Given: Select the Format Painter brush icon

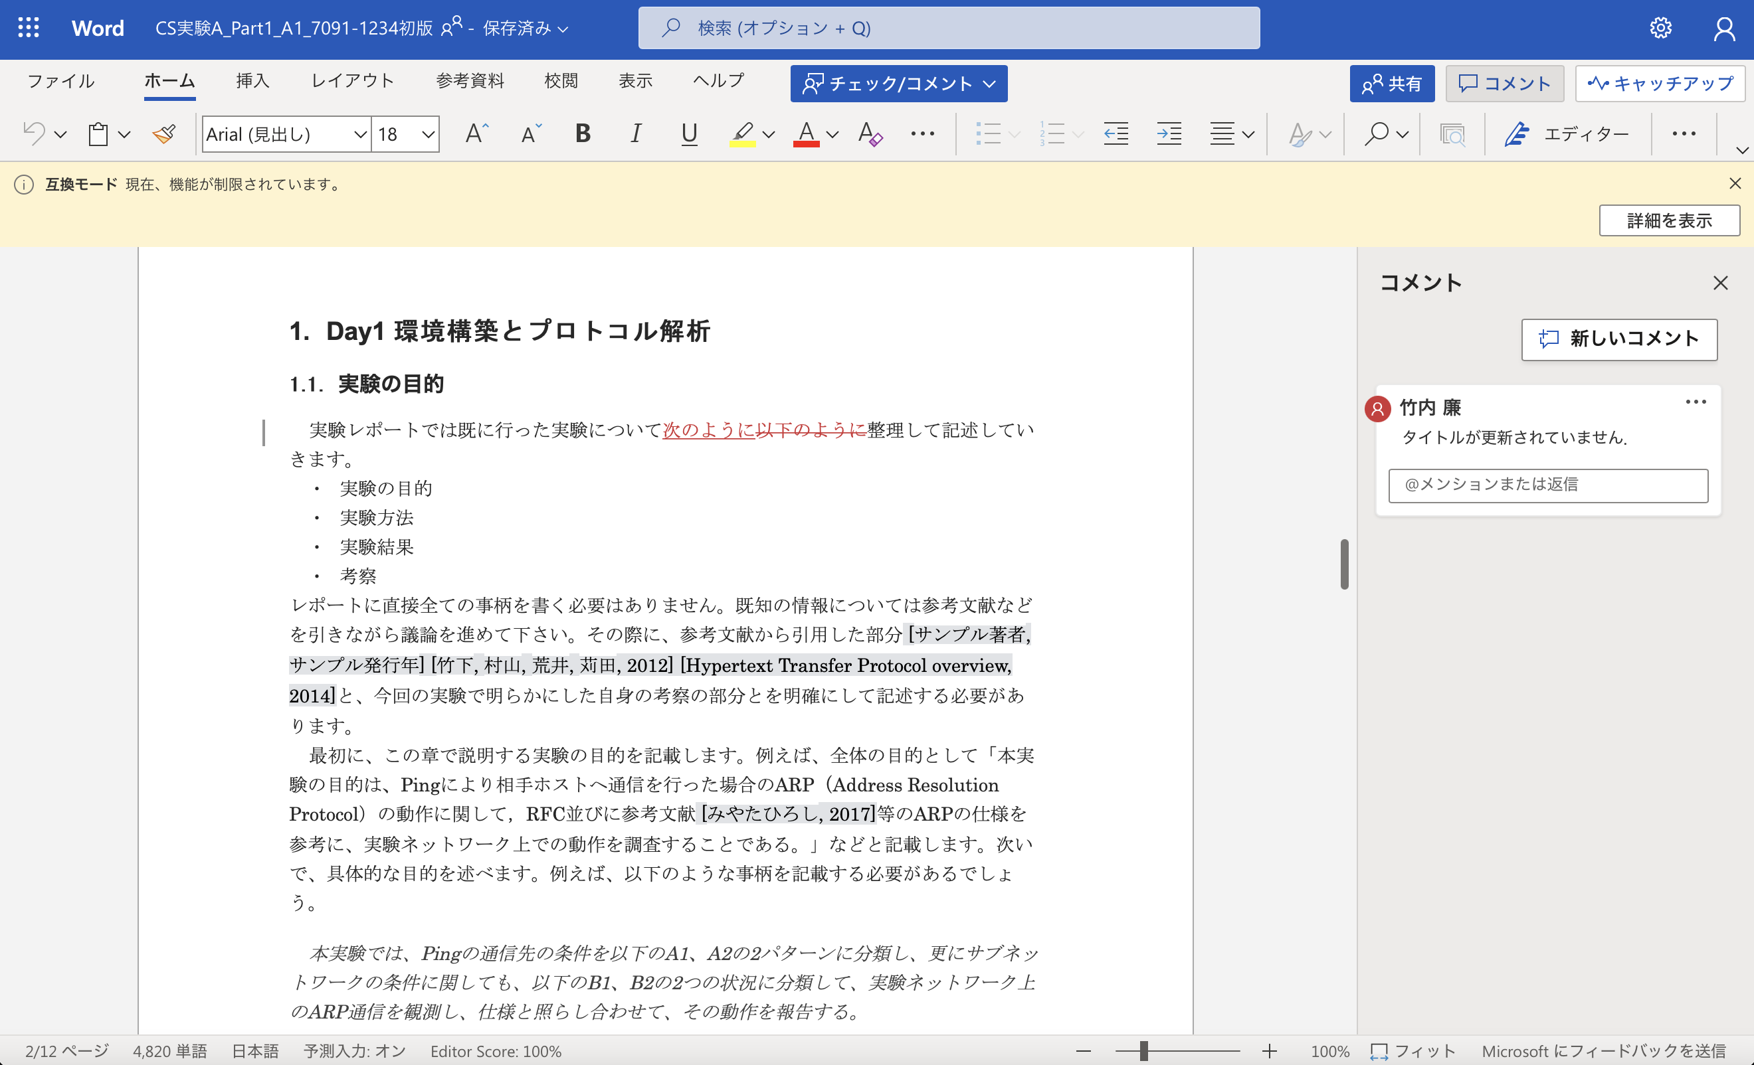Looking at the screenshot, I should (x=163, y=133).
